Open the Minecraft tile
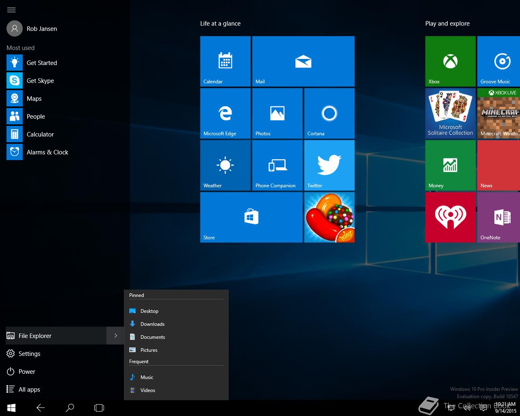The height and width of the screenshot is (416, 520). (x=499, y=113)
